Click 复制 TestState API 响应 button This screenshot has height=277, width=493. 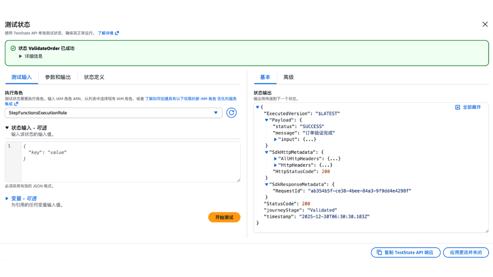405,252
